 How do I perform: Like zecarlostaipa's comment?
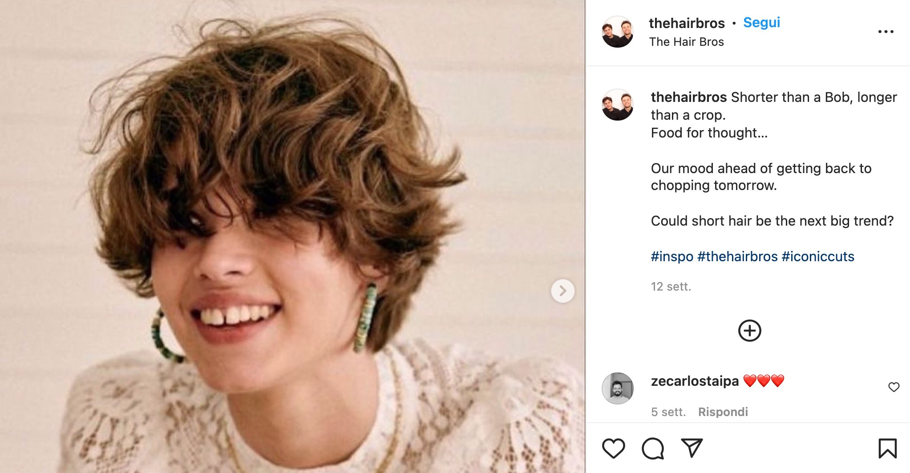pyautogui.click(x=894, y=387)
